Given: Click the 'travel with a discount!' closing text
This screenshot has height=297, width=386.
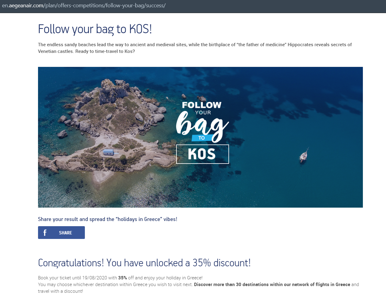Looking at the screenshot, I should point(61,291).
